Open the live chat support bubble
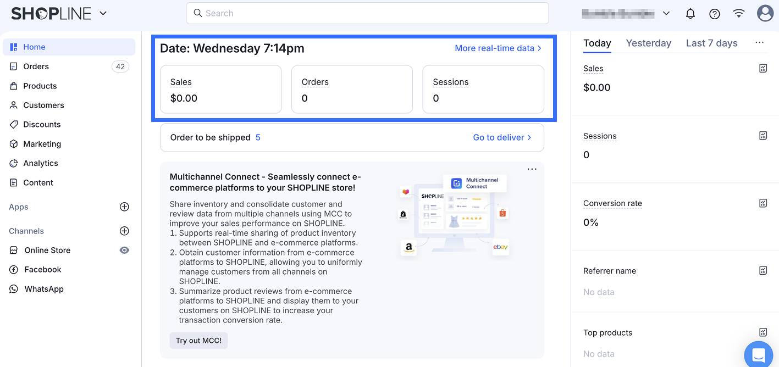This screenshot has height=367, width=779. click(x=759, y=355)
